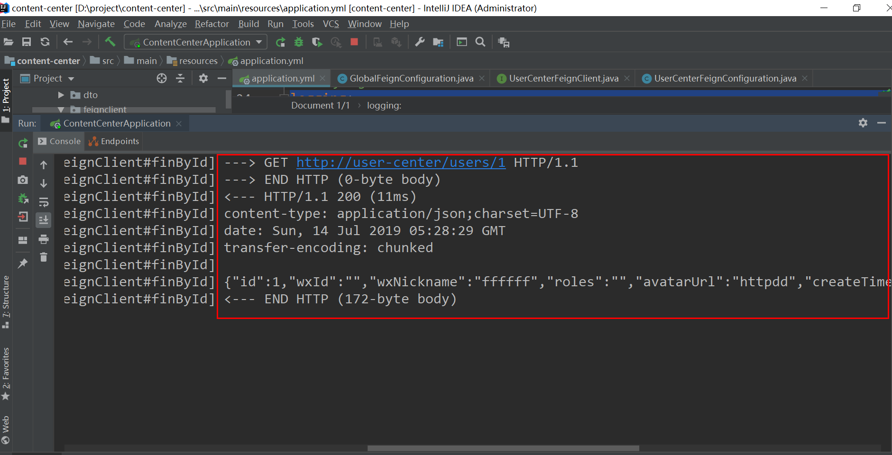The height and width of the screenshot is (455, 892).
Task: Switch to UserCenterFeignClient.java tab
Action: pos(564,78)
